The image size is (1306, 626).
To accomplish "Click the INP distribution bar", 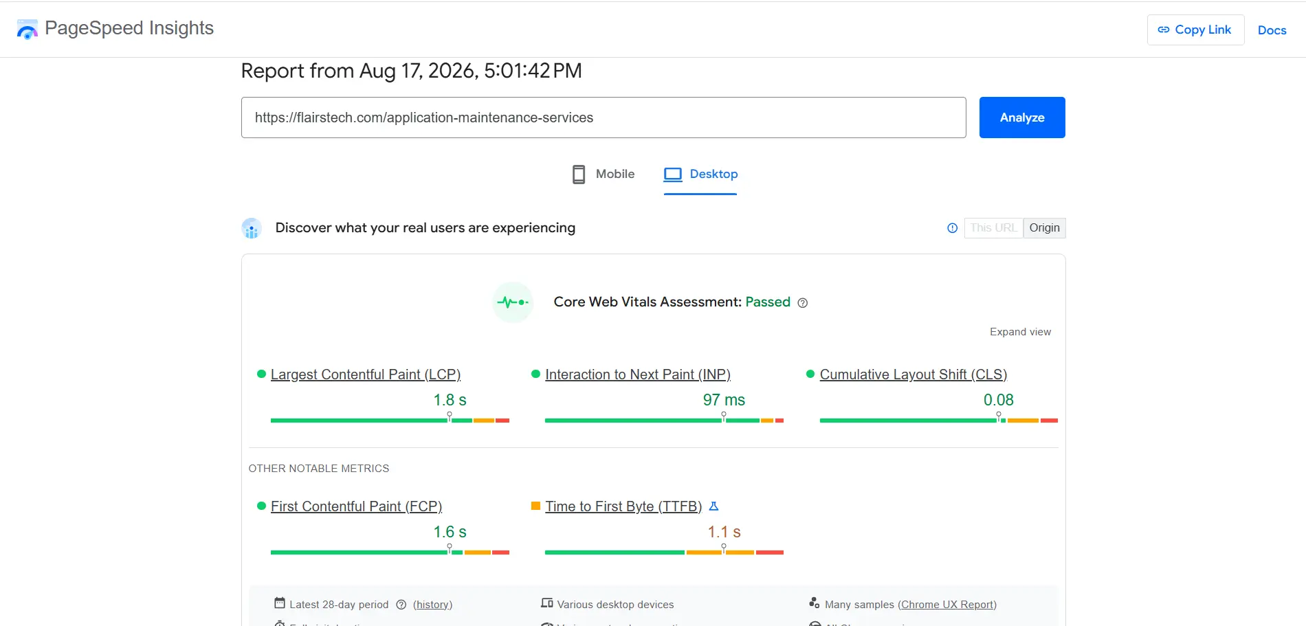I will tap(664, 421).
